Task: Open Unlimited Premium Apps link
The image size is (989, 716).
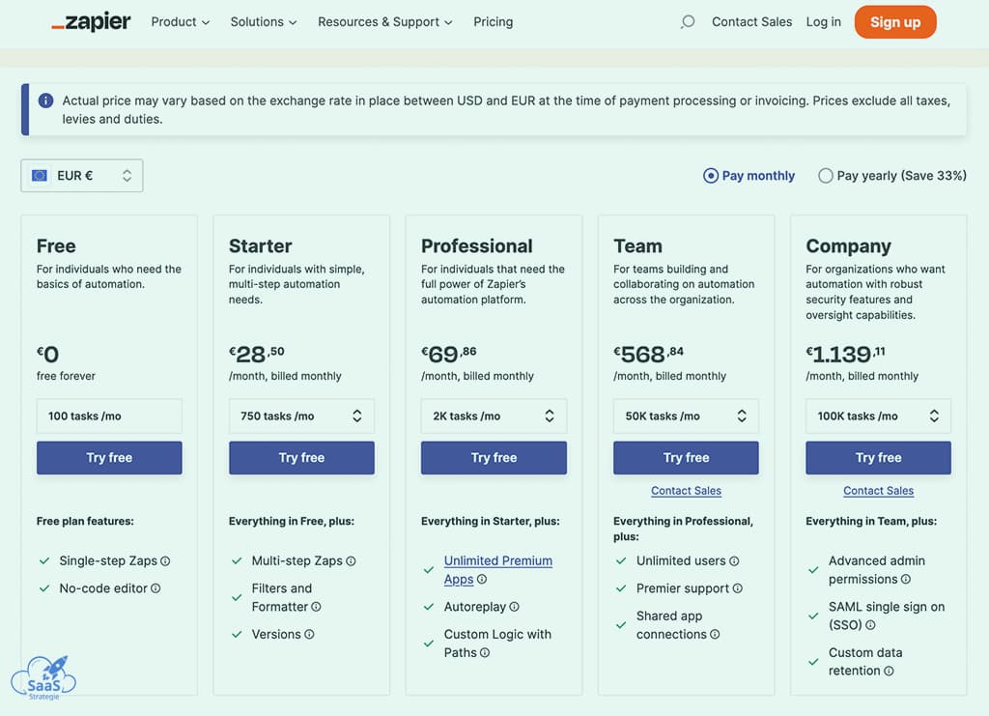Action: pos(497,570)
